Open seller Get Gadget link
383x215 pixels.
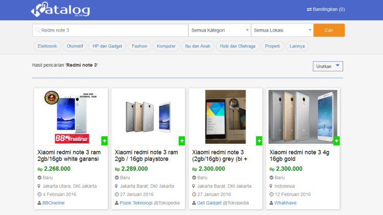click(209, 203)
